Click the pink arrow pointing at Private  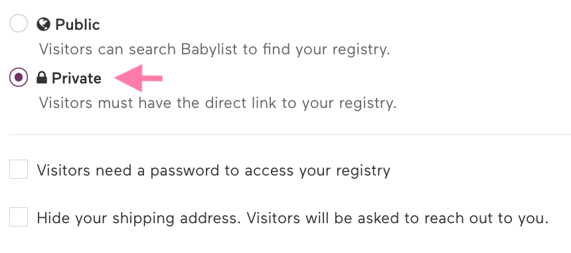pyautogui.click(x=138, y=78)
